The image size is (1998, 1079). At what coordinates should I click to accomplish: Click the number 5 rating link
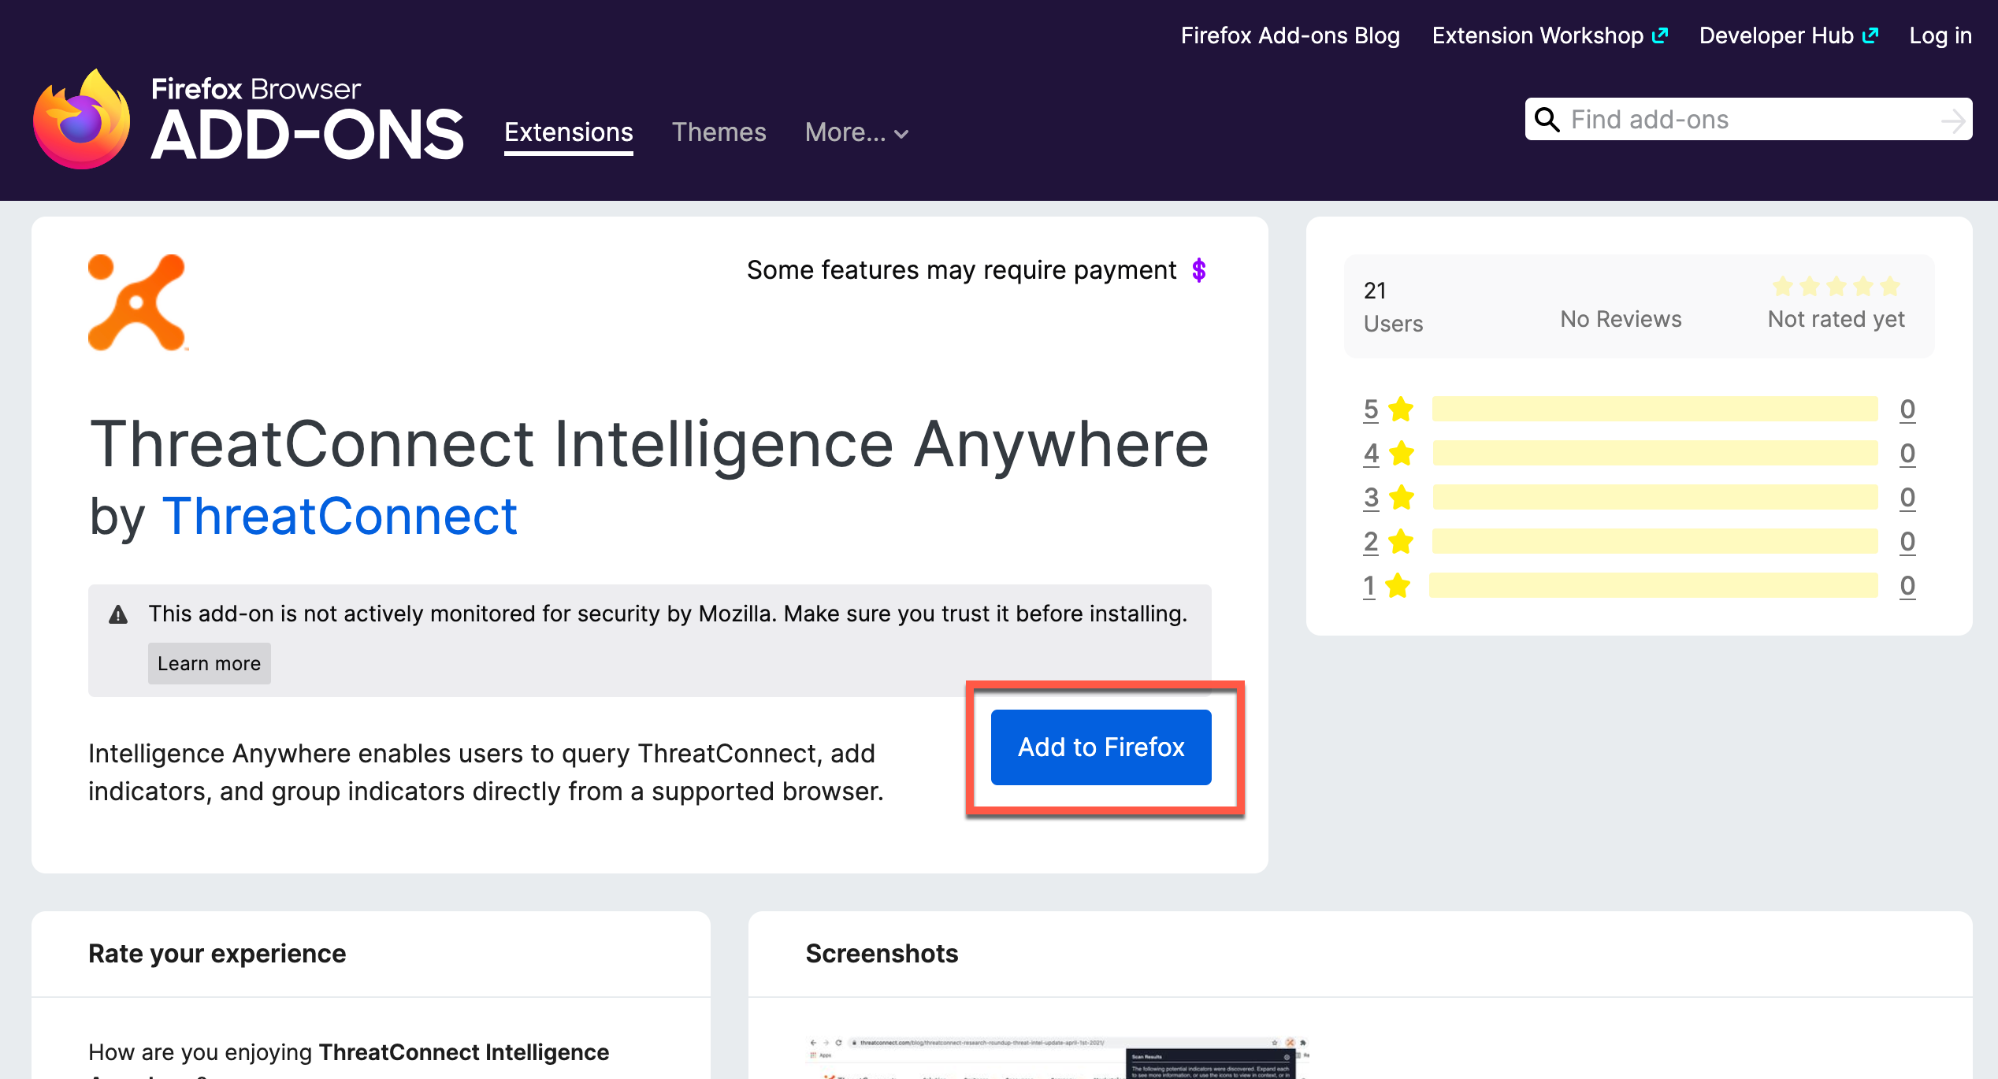1371,410
